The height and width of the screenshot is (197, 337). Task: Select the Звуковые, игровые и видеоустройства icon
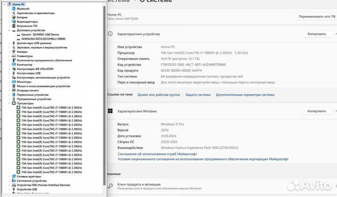14,47
